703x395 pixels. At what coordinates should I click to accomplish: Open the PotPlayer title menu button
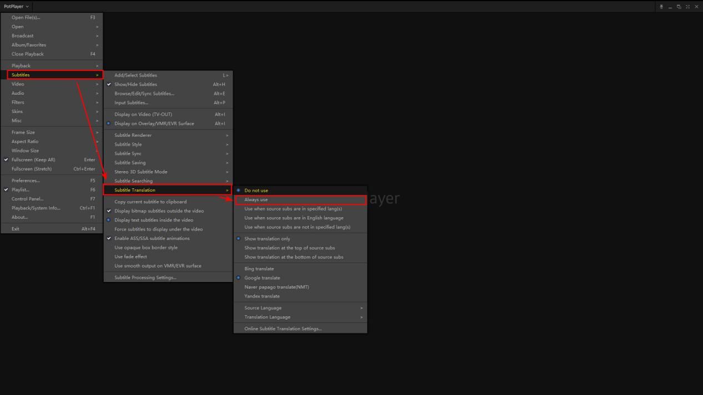16,7
